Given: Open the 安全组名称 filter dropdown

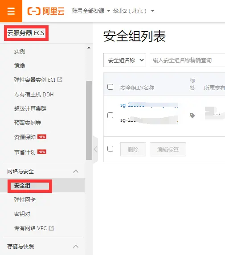Looking at the screenshot, I should coord(125,60).
